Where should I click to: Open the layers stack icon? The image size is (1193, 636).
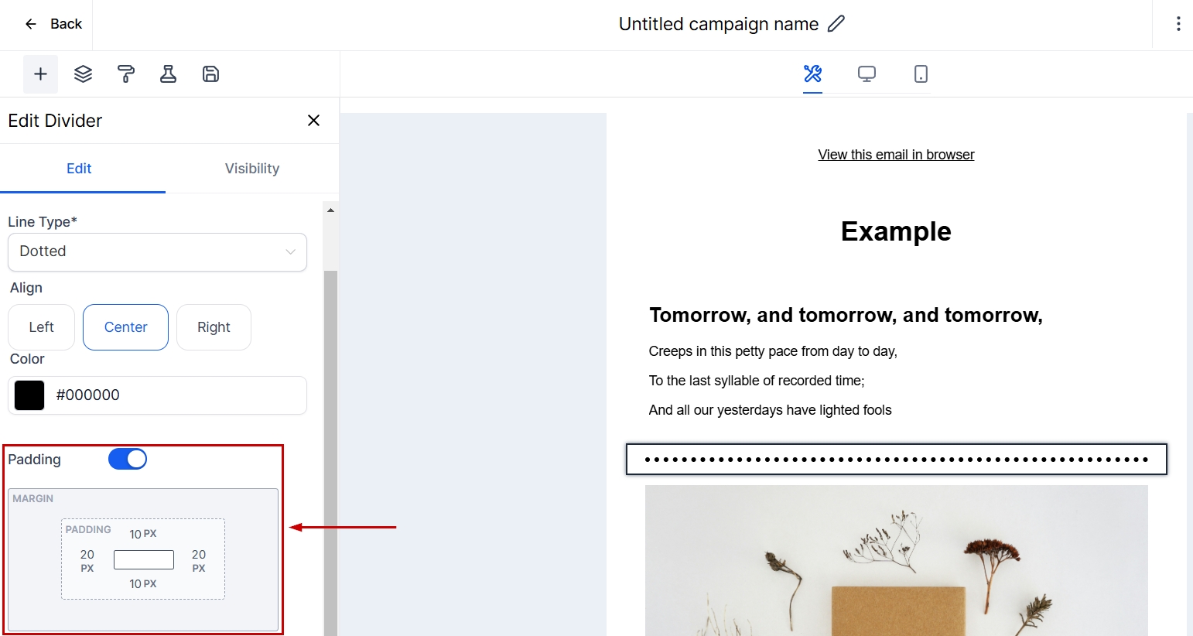point(83,74)
